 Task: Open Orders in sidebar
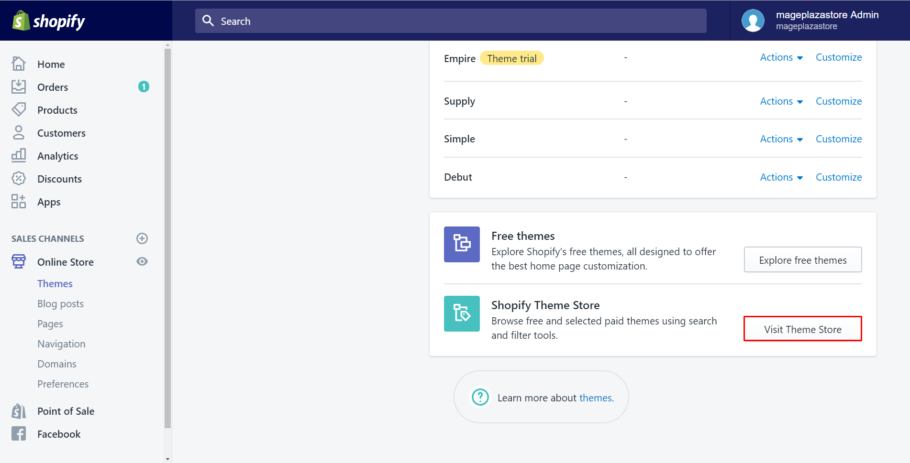click(x=53, y=87)
